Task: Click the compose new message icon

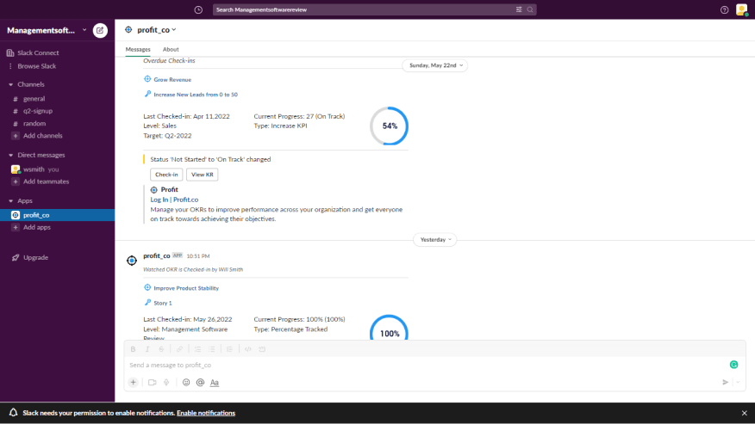Action: click(x=100, y=30)
